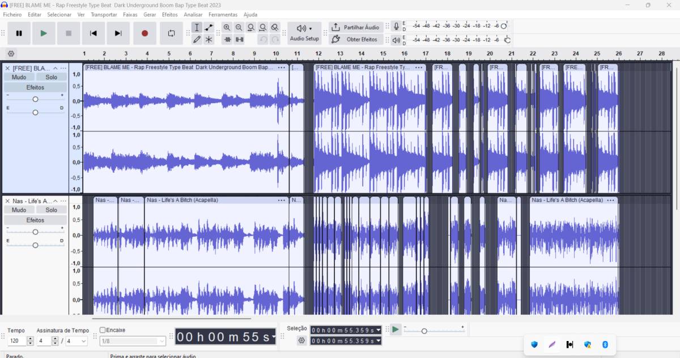680x358 pixels.
Task: Open time signature denominator dropdown showing 4
Action: coord(76,341)
